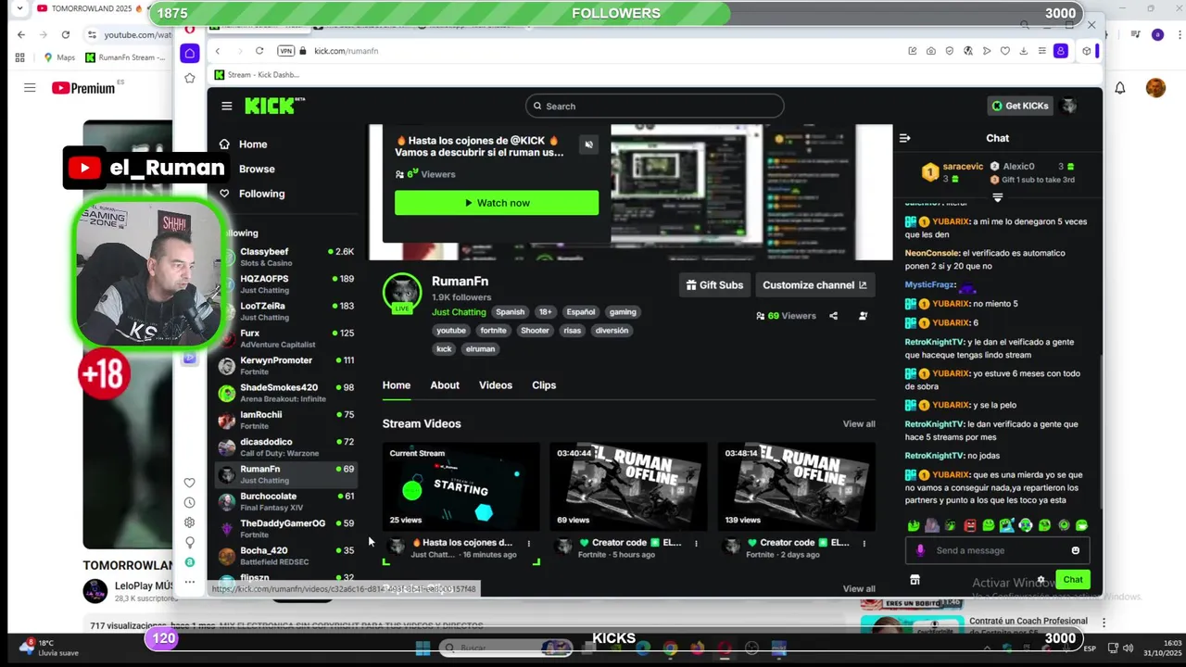Open the Kick hamburger menu

[x=226, y=106]
